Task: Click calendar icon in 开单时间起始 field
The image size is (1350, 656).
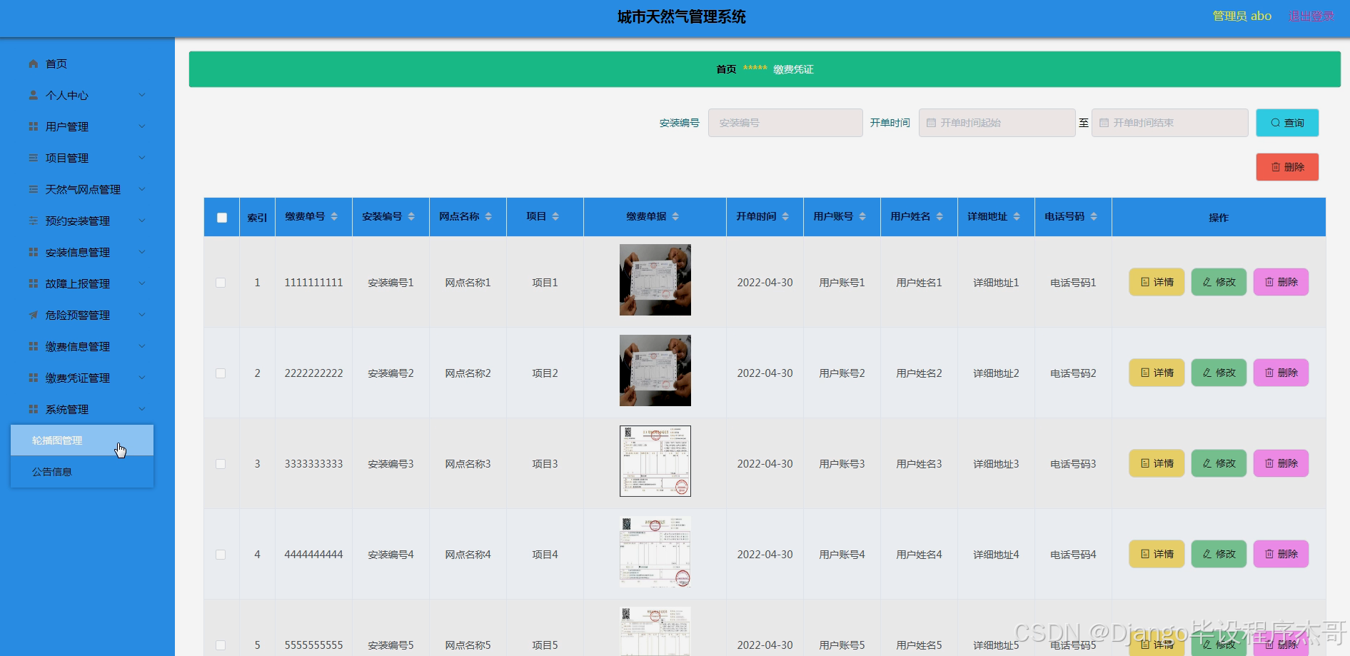Action: click(931, 123)
